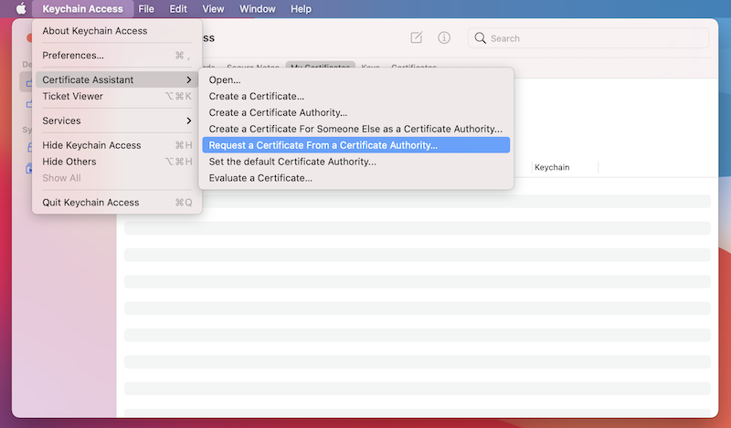
Task: Select Create a Certificate…
Action: (x=356, y=96)
